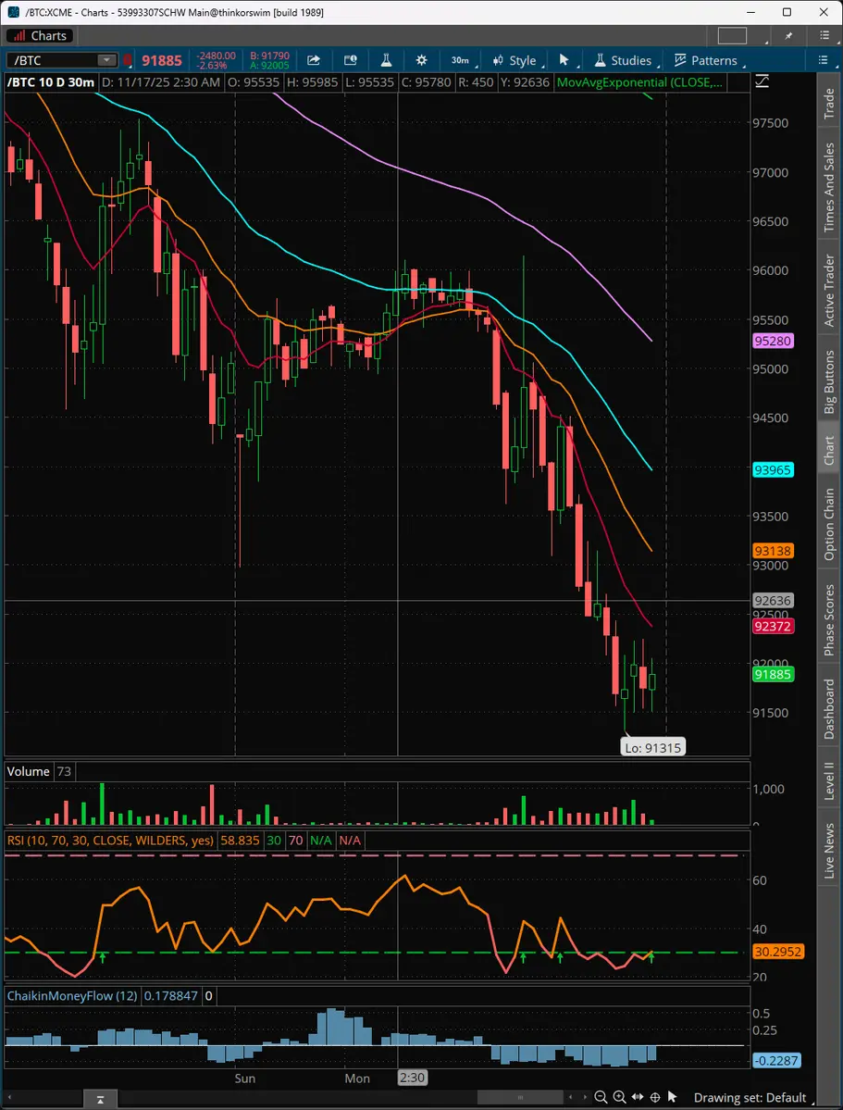Open the Level II sidebar tab

(x=829, y=781)
